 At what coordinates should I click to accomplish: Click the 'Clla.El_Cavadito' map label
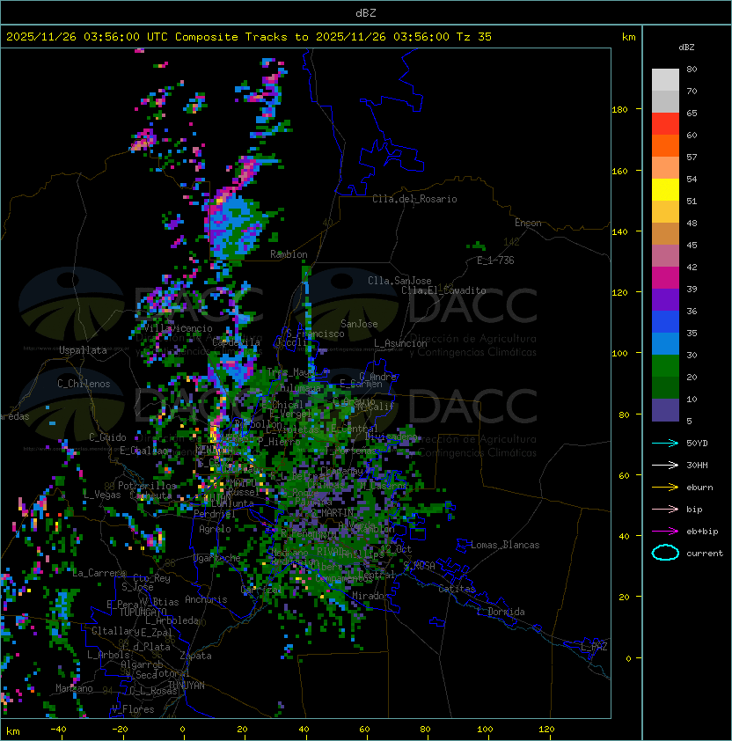[443, 290]
